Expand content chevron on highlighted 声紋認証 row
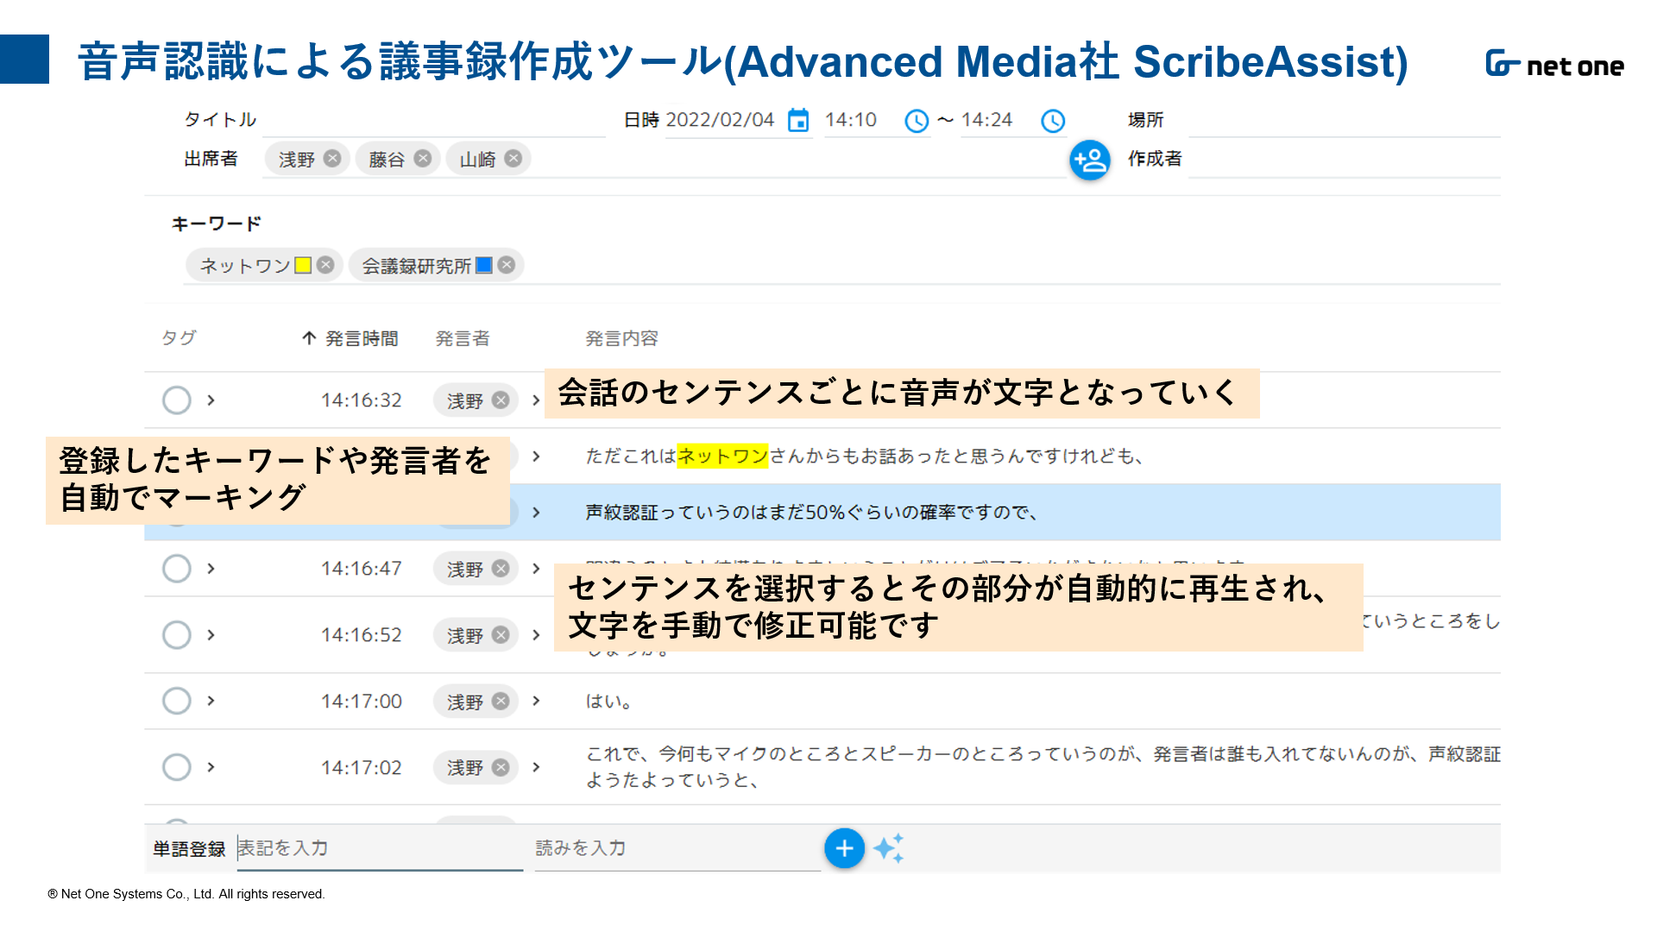The image size is (1657, 932). 536,513
